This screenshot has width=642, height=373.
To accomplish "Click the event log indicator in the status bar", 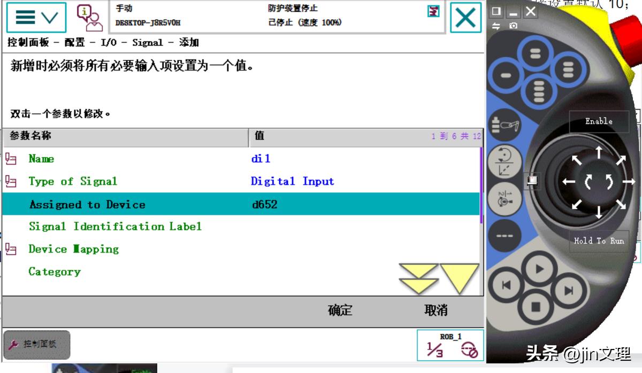I will pos(432,11).
